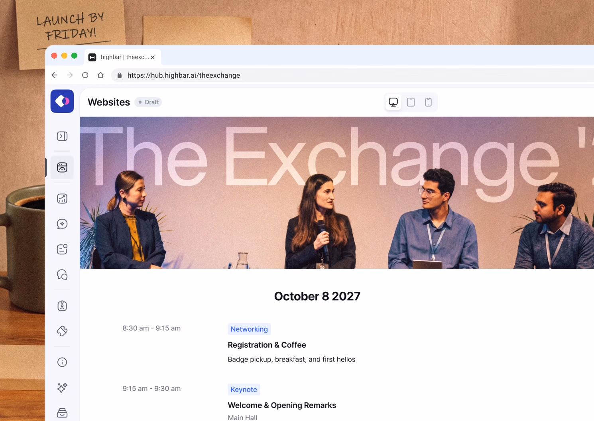The width and height of the screenshot is (594, 421).
Task: Open the info circle sidebar icon
Action: pyautogui.click(x=62, y=362)
